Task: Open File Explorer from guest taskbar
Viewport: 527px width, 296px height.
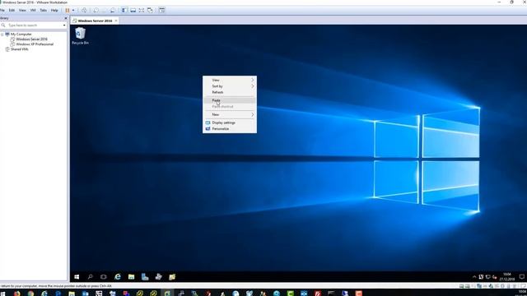Action: [x=131, y=277]
